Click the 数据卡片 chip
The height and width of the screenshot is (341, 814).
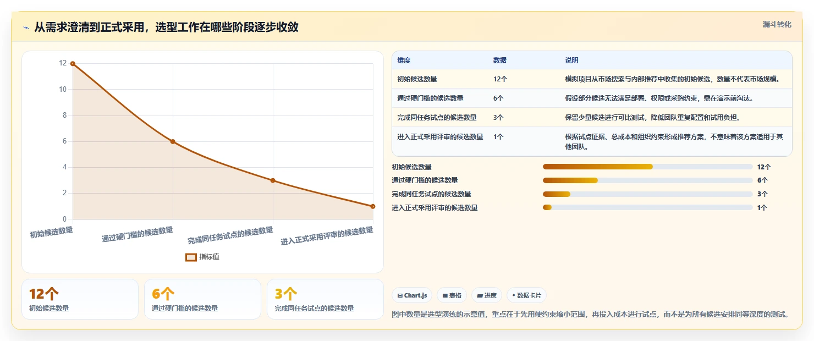click(526, 295)
